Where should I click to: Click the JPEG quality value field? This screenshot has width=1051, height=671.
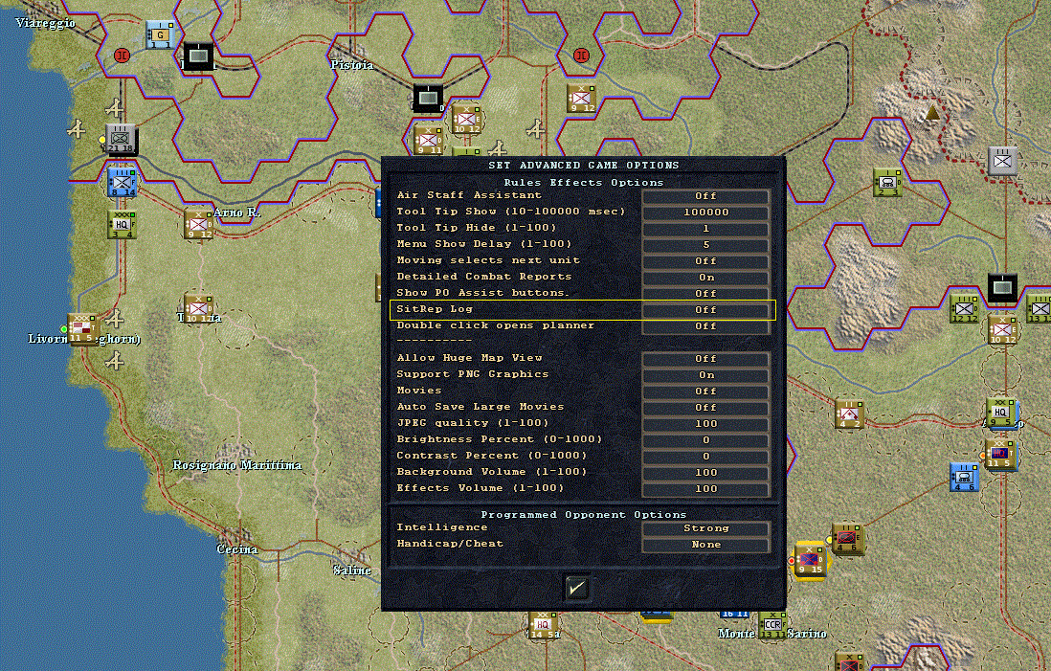point(705,424)
